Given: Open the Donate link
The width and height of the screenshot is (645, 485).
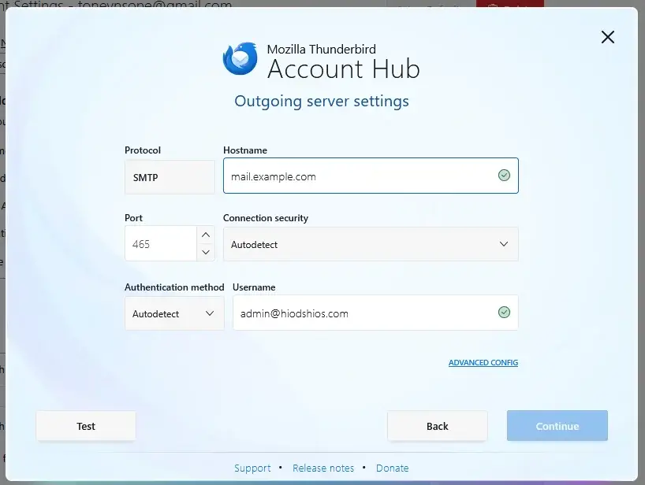Looking at the screenshot, I should point(393,468).
